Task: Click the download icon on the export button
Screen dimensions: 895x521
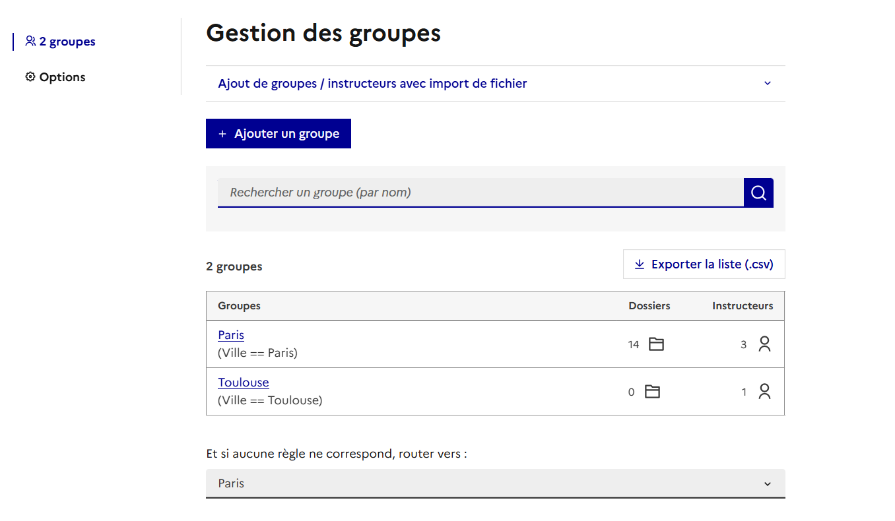Action: tap(639, 264)
